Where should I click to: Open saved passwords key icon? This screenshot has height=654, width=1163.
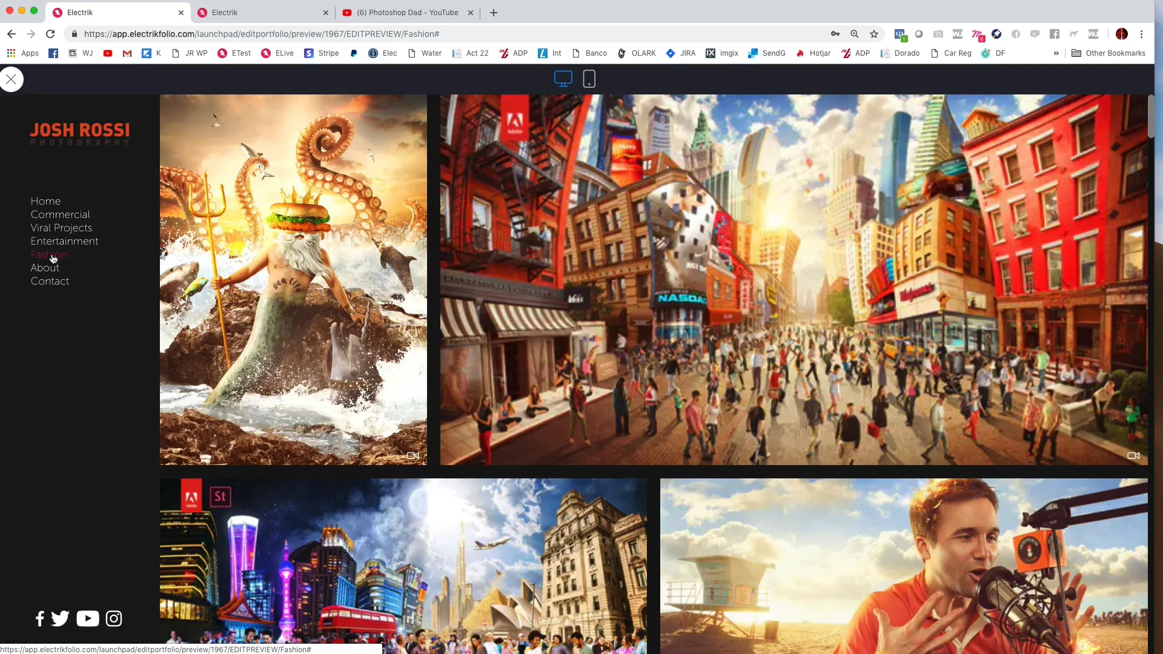pos(835,34)
